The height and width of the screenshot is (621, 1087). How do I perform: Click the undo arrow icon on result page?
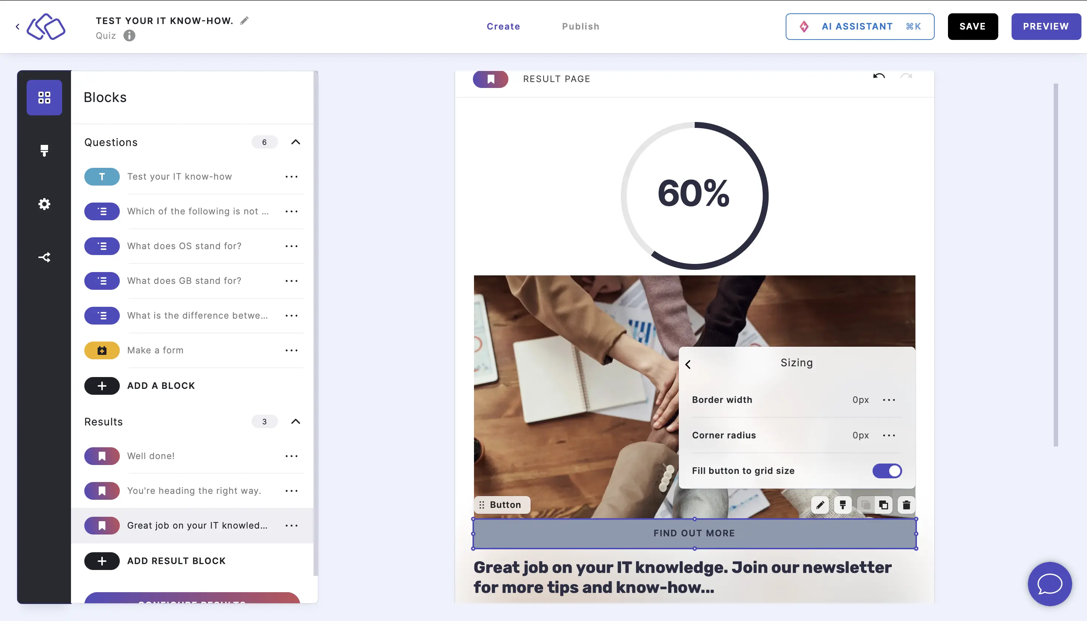pyautogui.click(x=879, y=78)
